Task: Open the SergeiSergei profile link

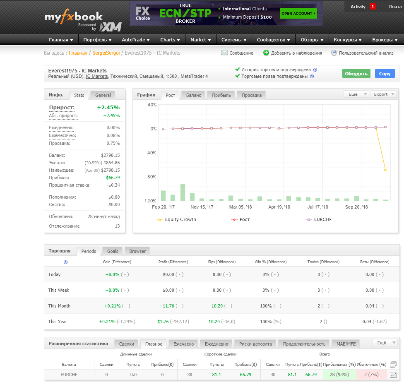Action: coord(106,53)
